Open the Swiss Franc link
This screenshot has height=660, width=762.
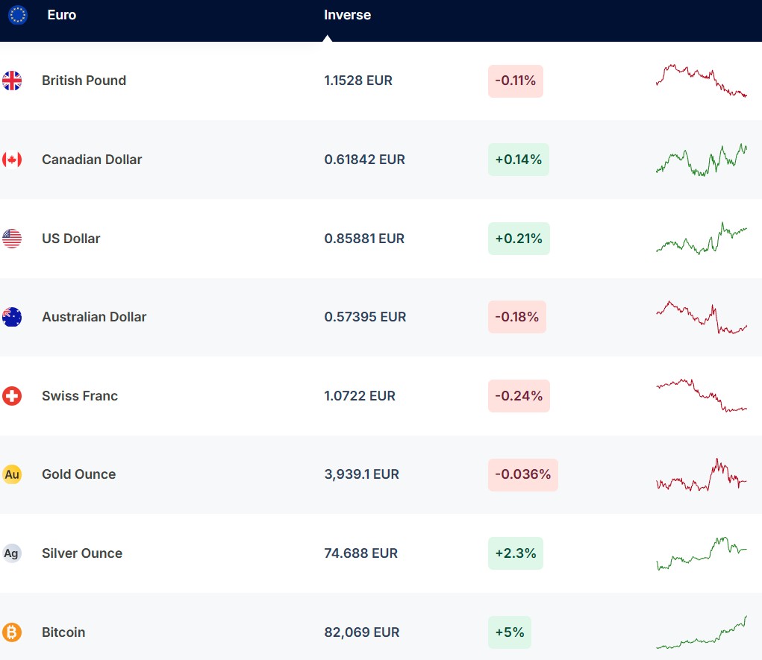tap(80, 396)
